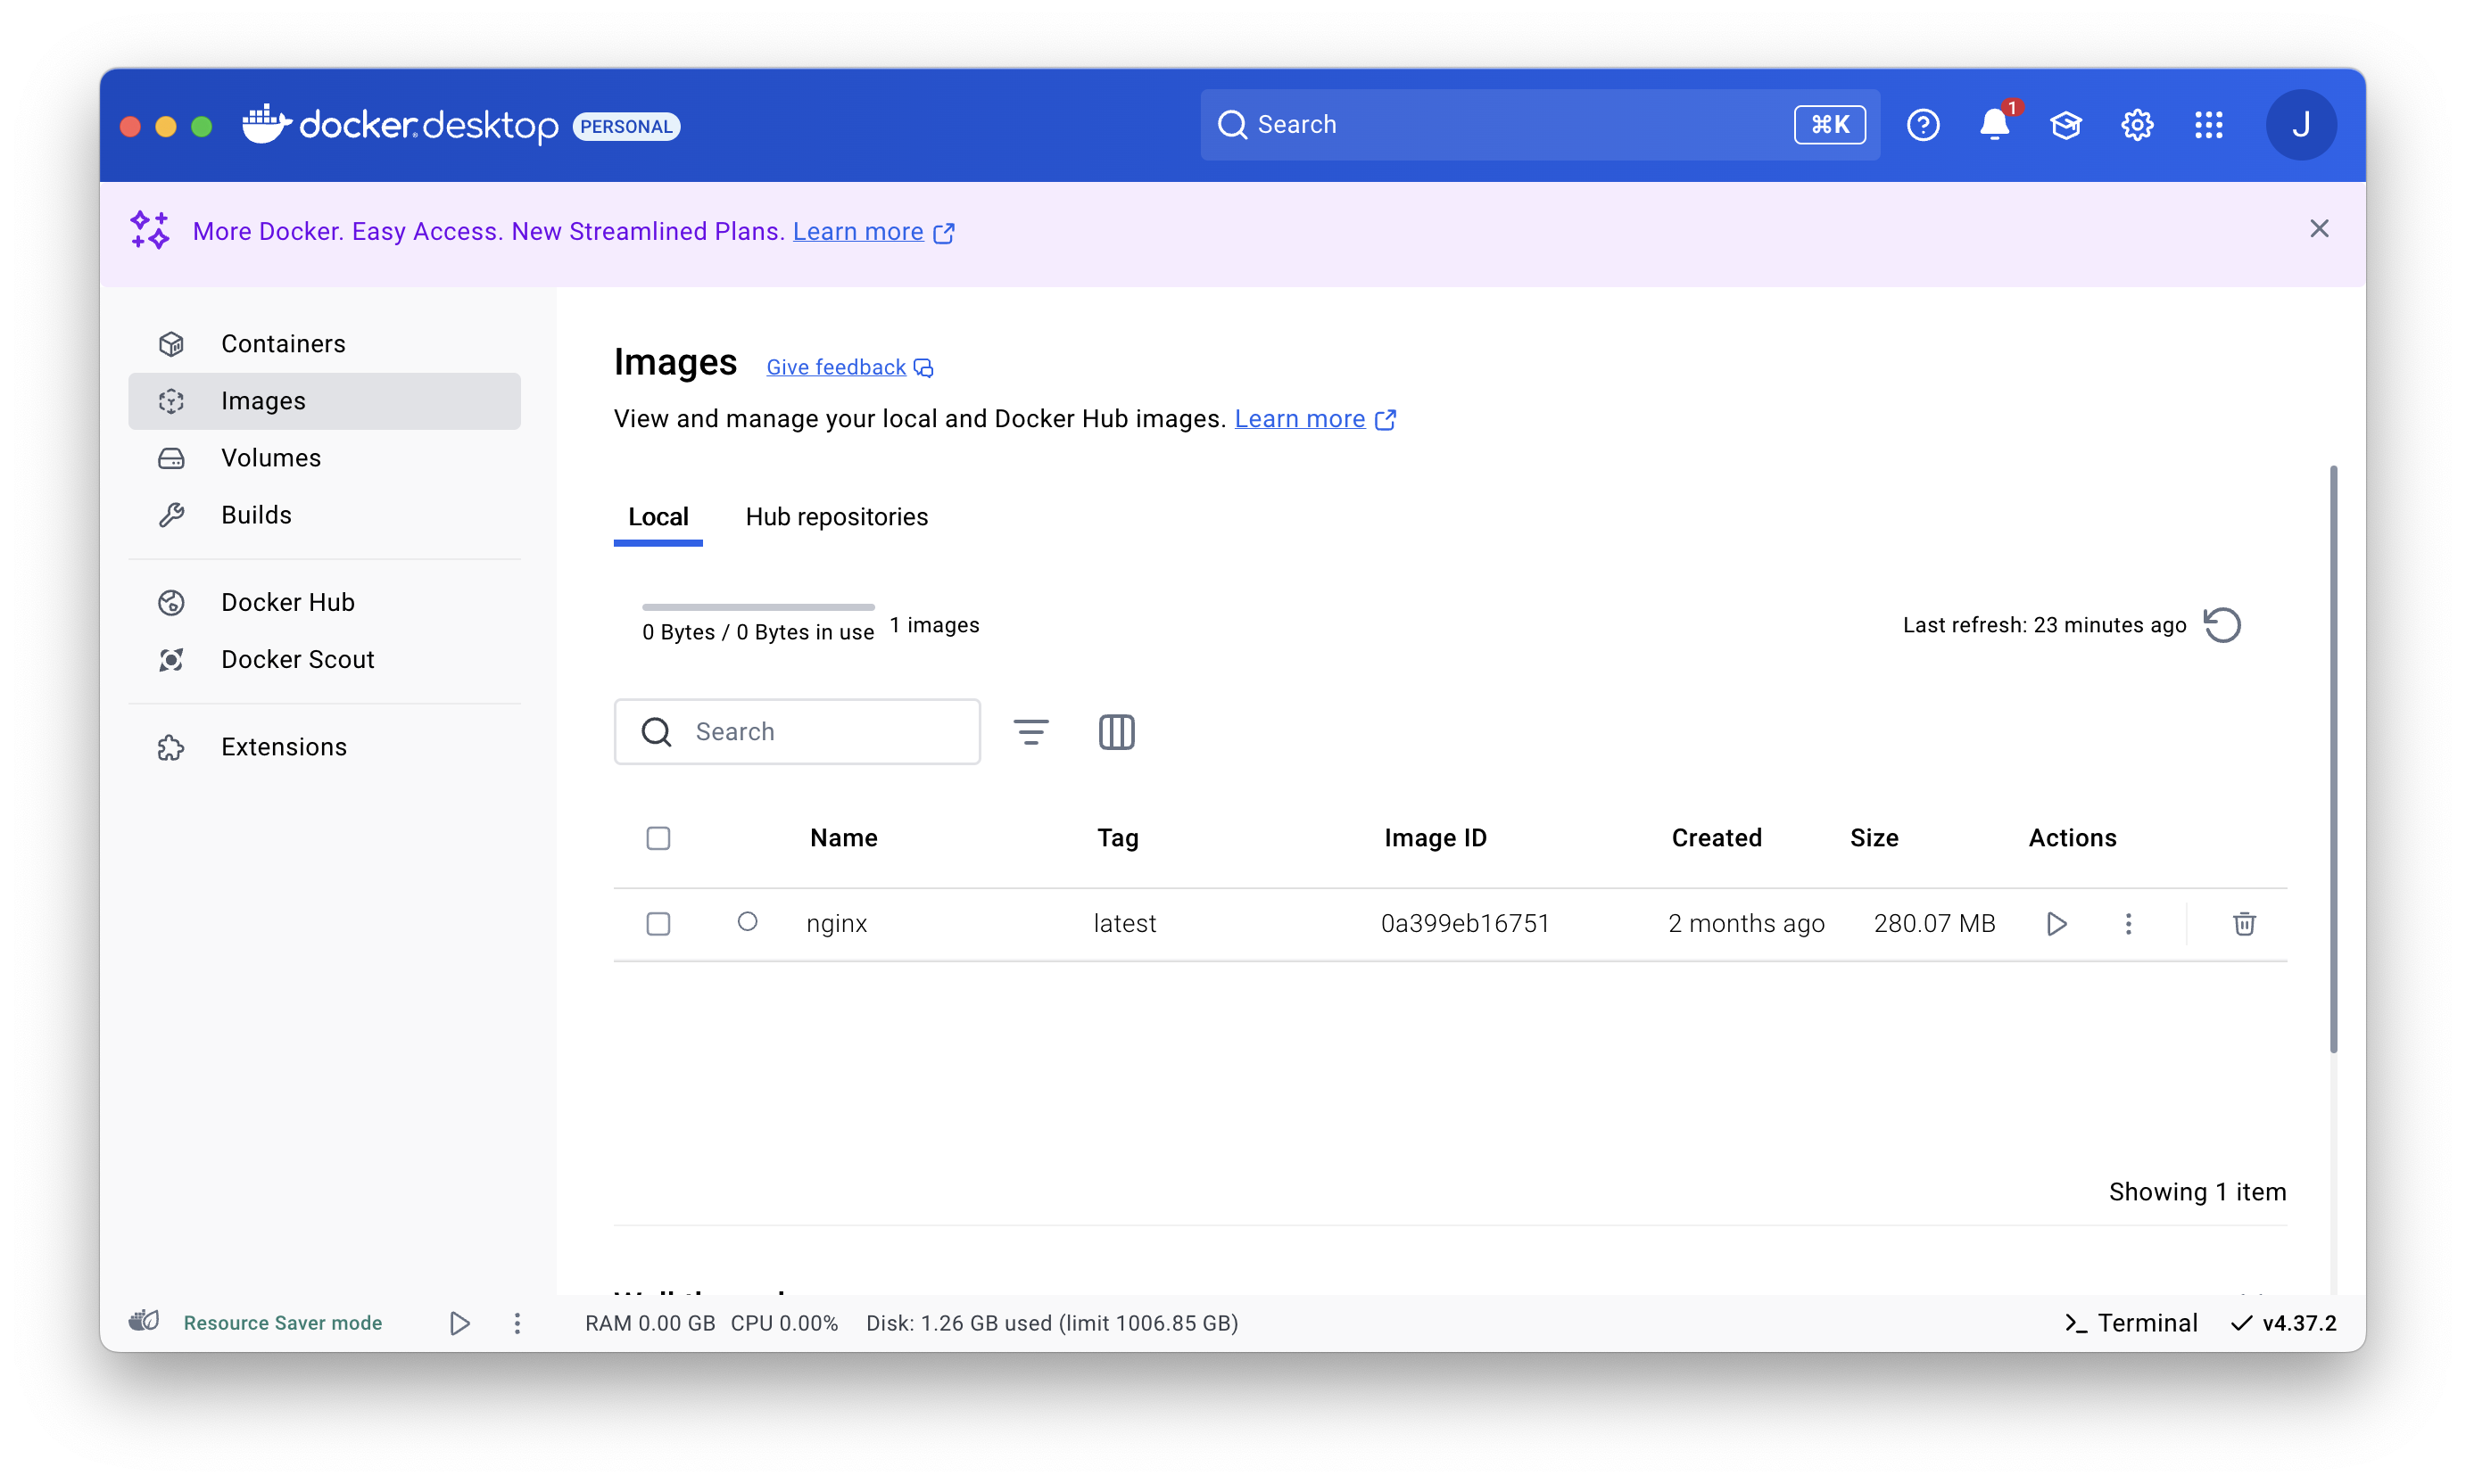Click the Extensions puzzle icon
Viewport: 2466px width, 1484px height.
coord(171,747)
